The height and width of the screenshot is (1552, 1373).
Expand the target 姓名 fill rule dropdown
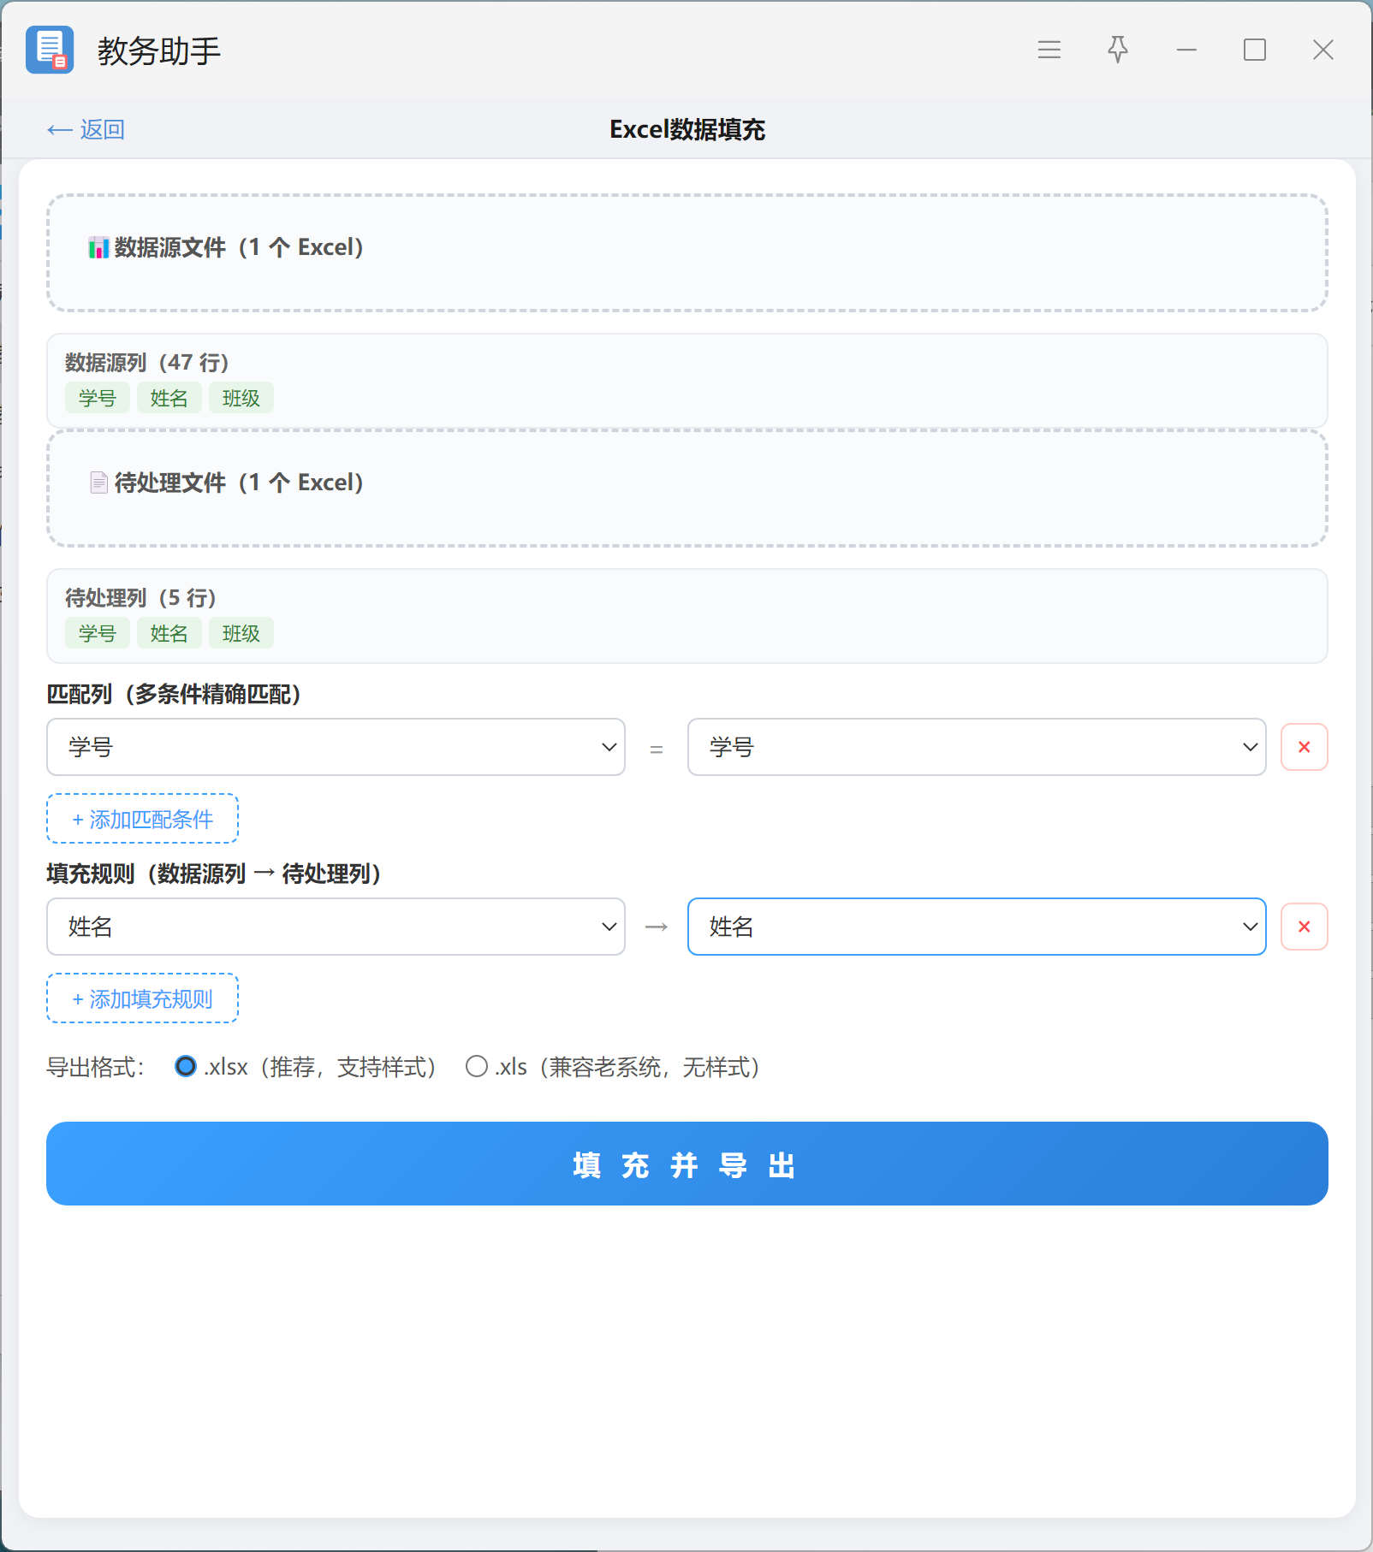[977, 927]
